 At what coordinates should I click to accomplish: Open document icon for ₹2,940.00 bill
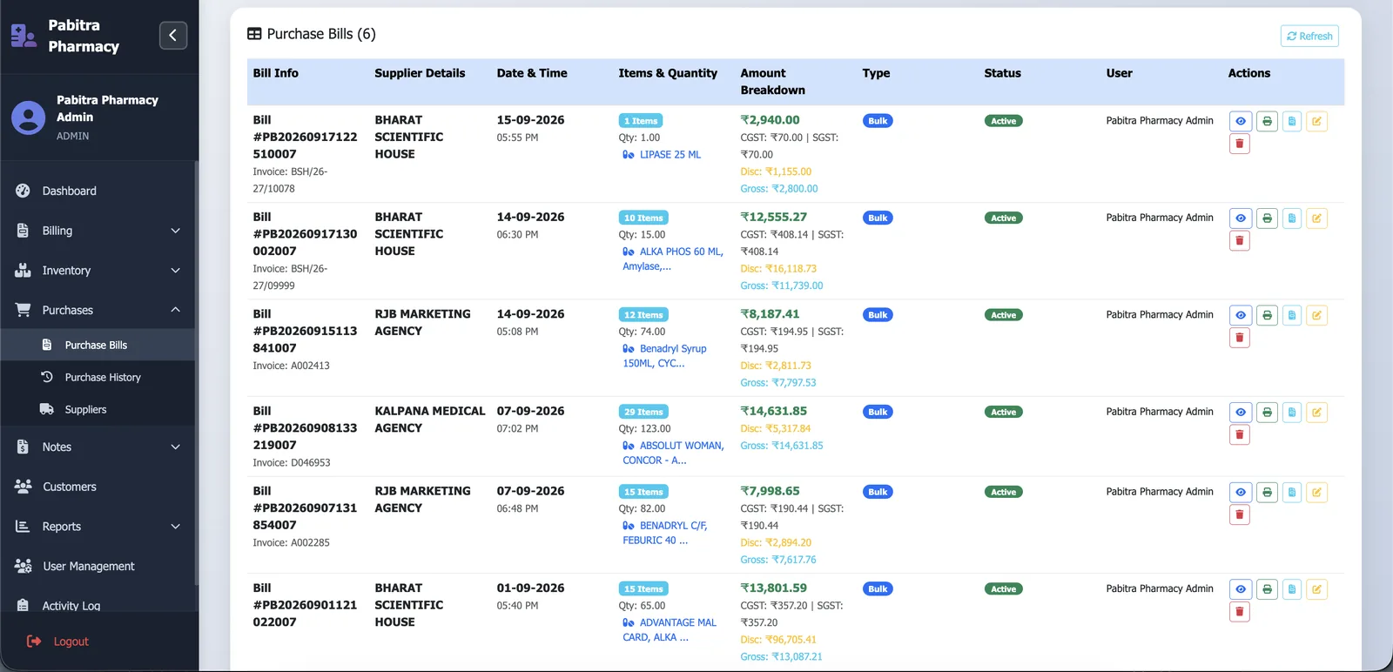[1292, 121]
